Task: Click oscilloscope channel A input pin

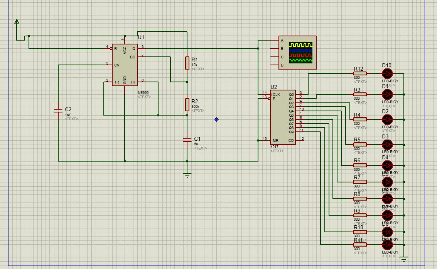Action: (x=275, y=40)
